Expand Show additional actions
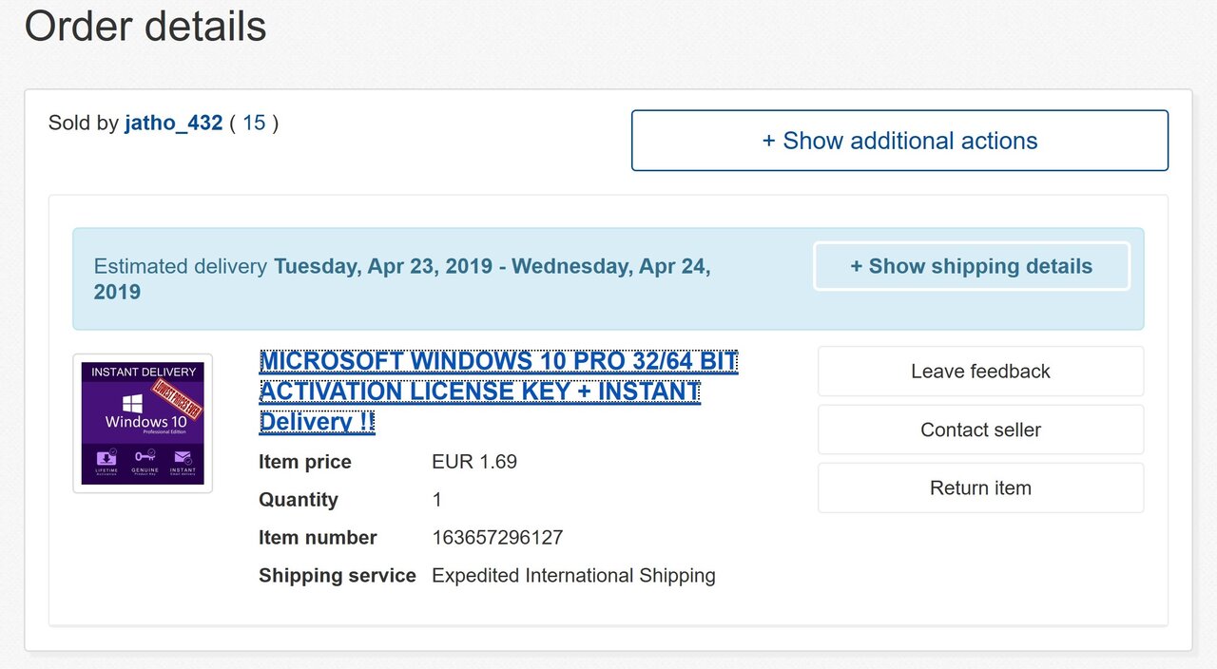Image resolution: width=1217 pixels, height=669 pixels. point(899,141)
